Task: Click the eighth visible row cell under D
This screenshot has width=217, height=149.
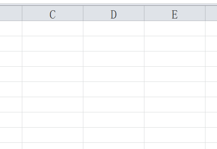Action: pos(113,135)
